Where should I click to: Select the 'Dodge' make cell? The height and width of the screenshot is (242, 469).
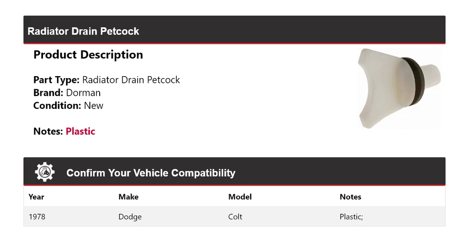tap(130, 217)
